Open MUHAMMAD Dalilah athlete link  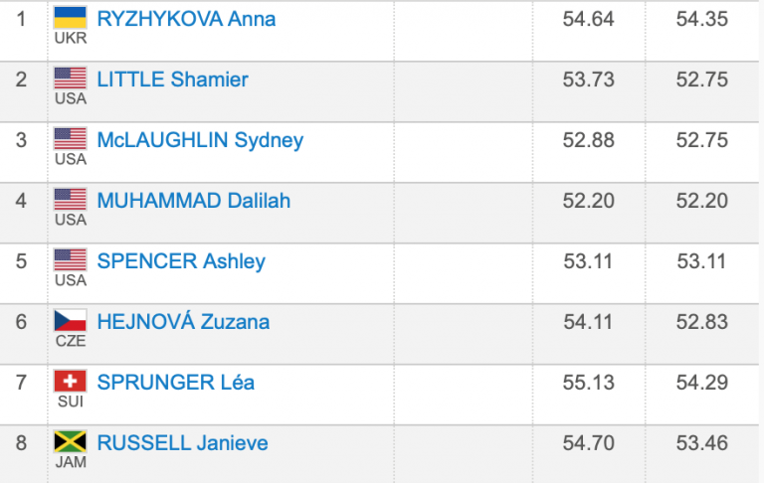pos(193,201)
